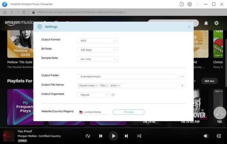The image size is (227, 144).
Task: Click the You Proof song title
Action: click(25, 131)
